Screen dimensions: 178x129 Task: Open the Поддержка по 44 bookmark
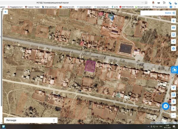[15, 7]
